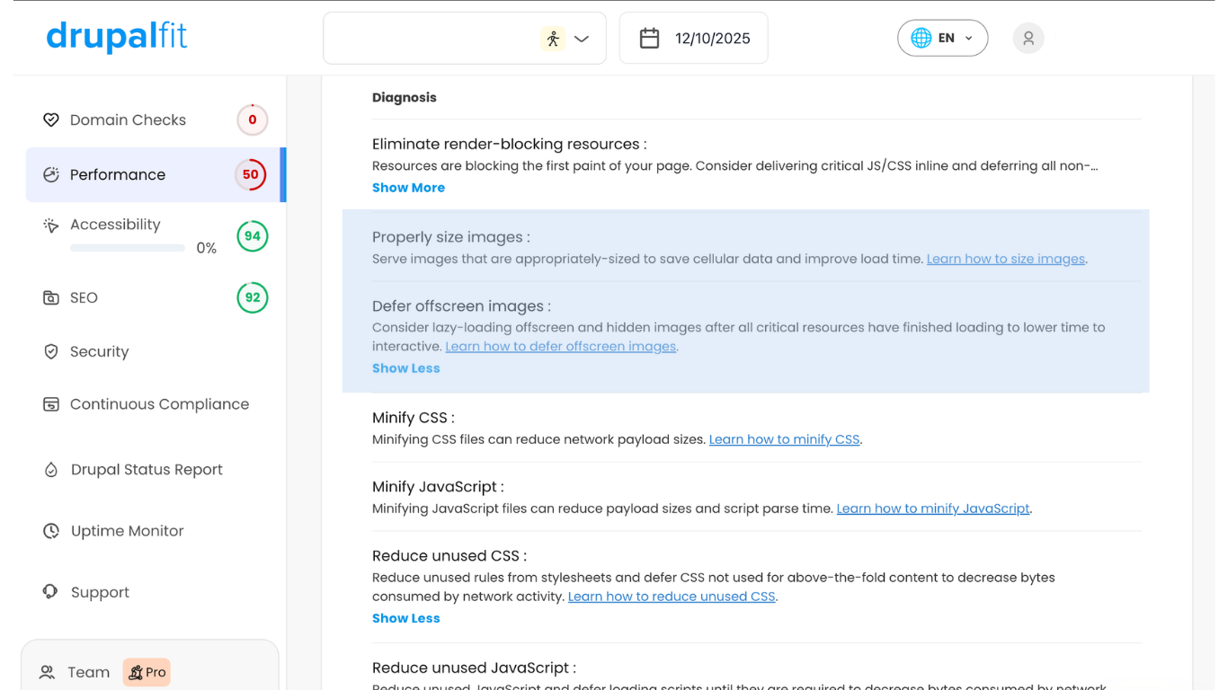Click the Drupal Status Report drop icon

(51, 470)
